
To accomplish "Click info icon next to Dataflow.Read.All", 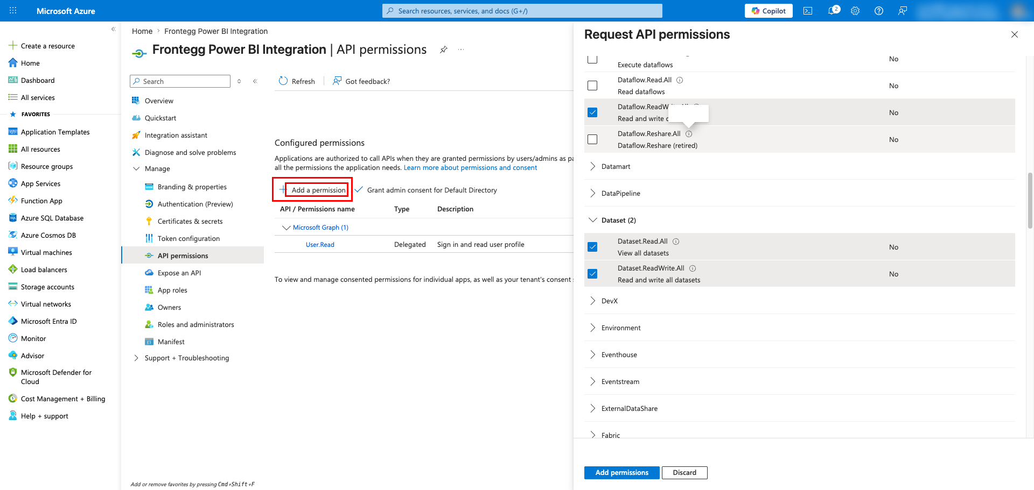I will pos(680,80).
